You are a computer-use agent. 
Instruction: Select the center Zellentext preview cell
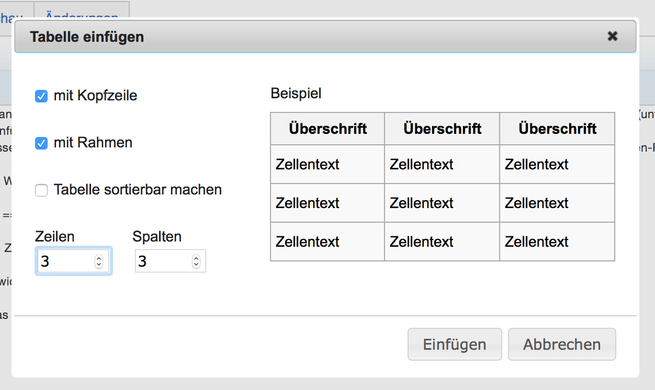442,203
